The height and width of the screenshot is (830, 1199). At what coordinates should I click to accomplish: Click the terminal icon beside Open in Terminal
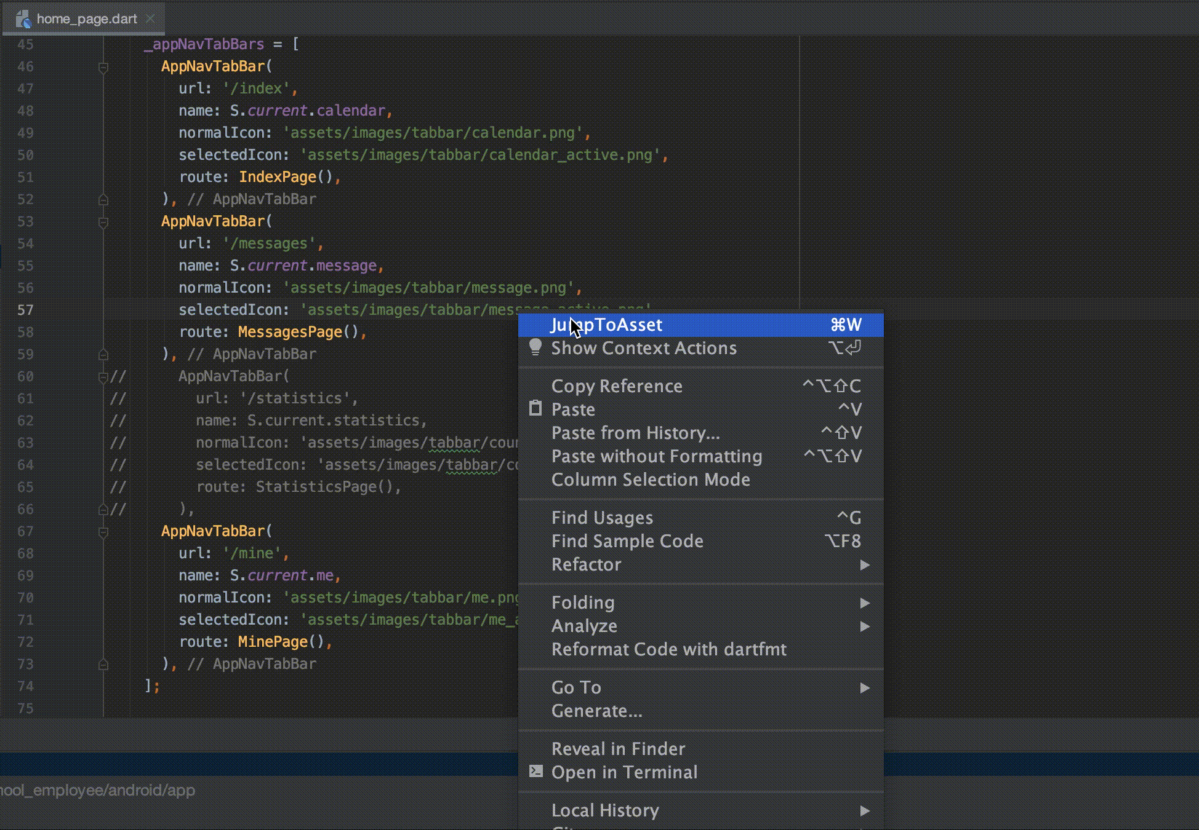point(535,772)
